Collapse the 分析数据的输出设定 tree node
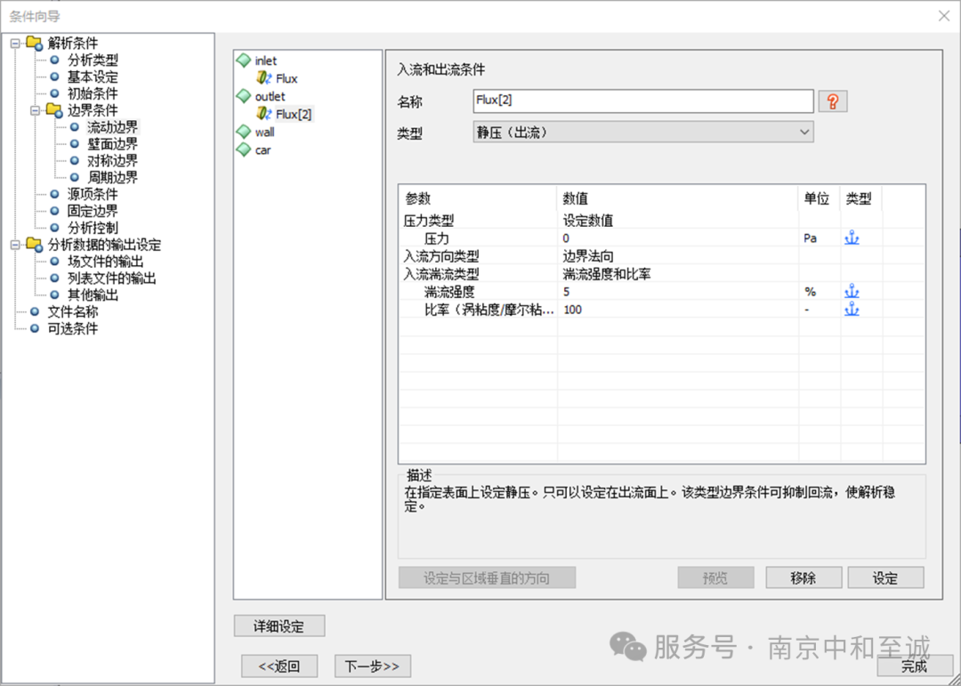The height and width of the screenshot is (686, 961). click(15, 245)
